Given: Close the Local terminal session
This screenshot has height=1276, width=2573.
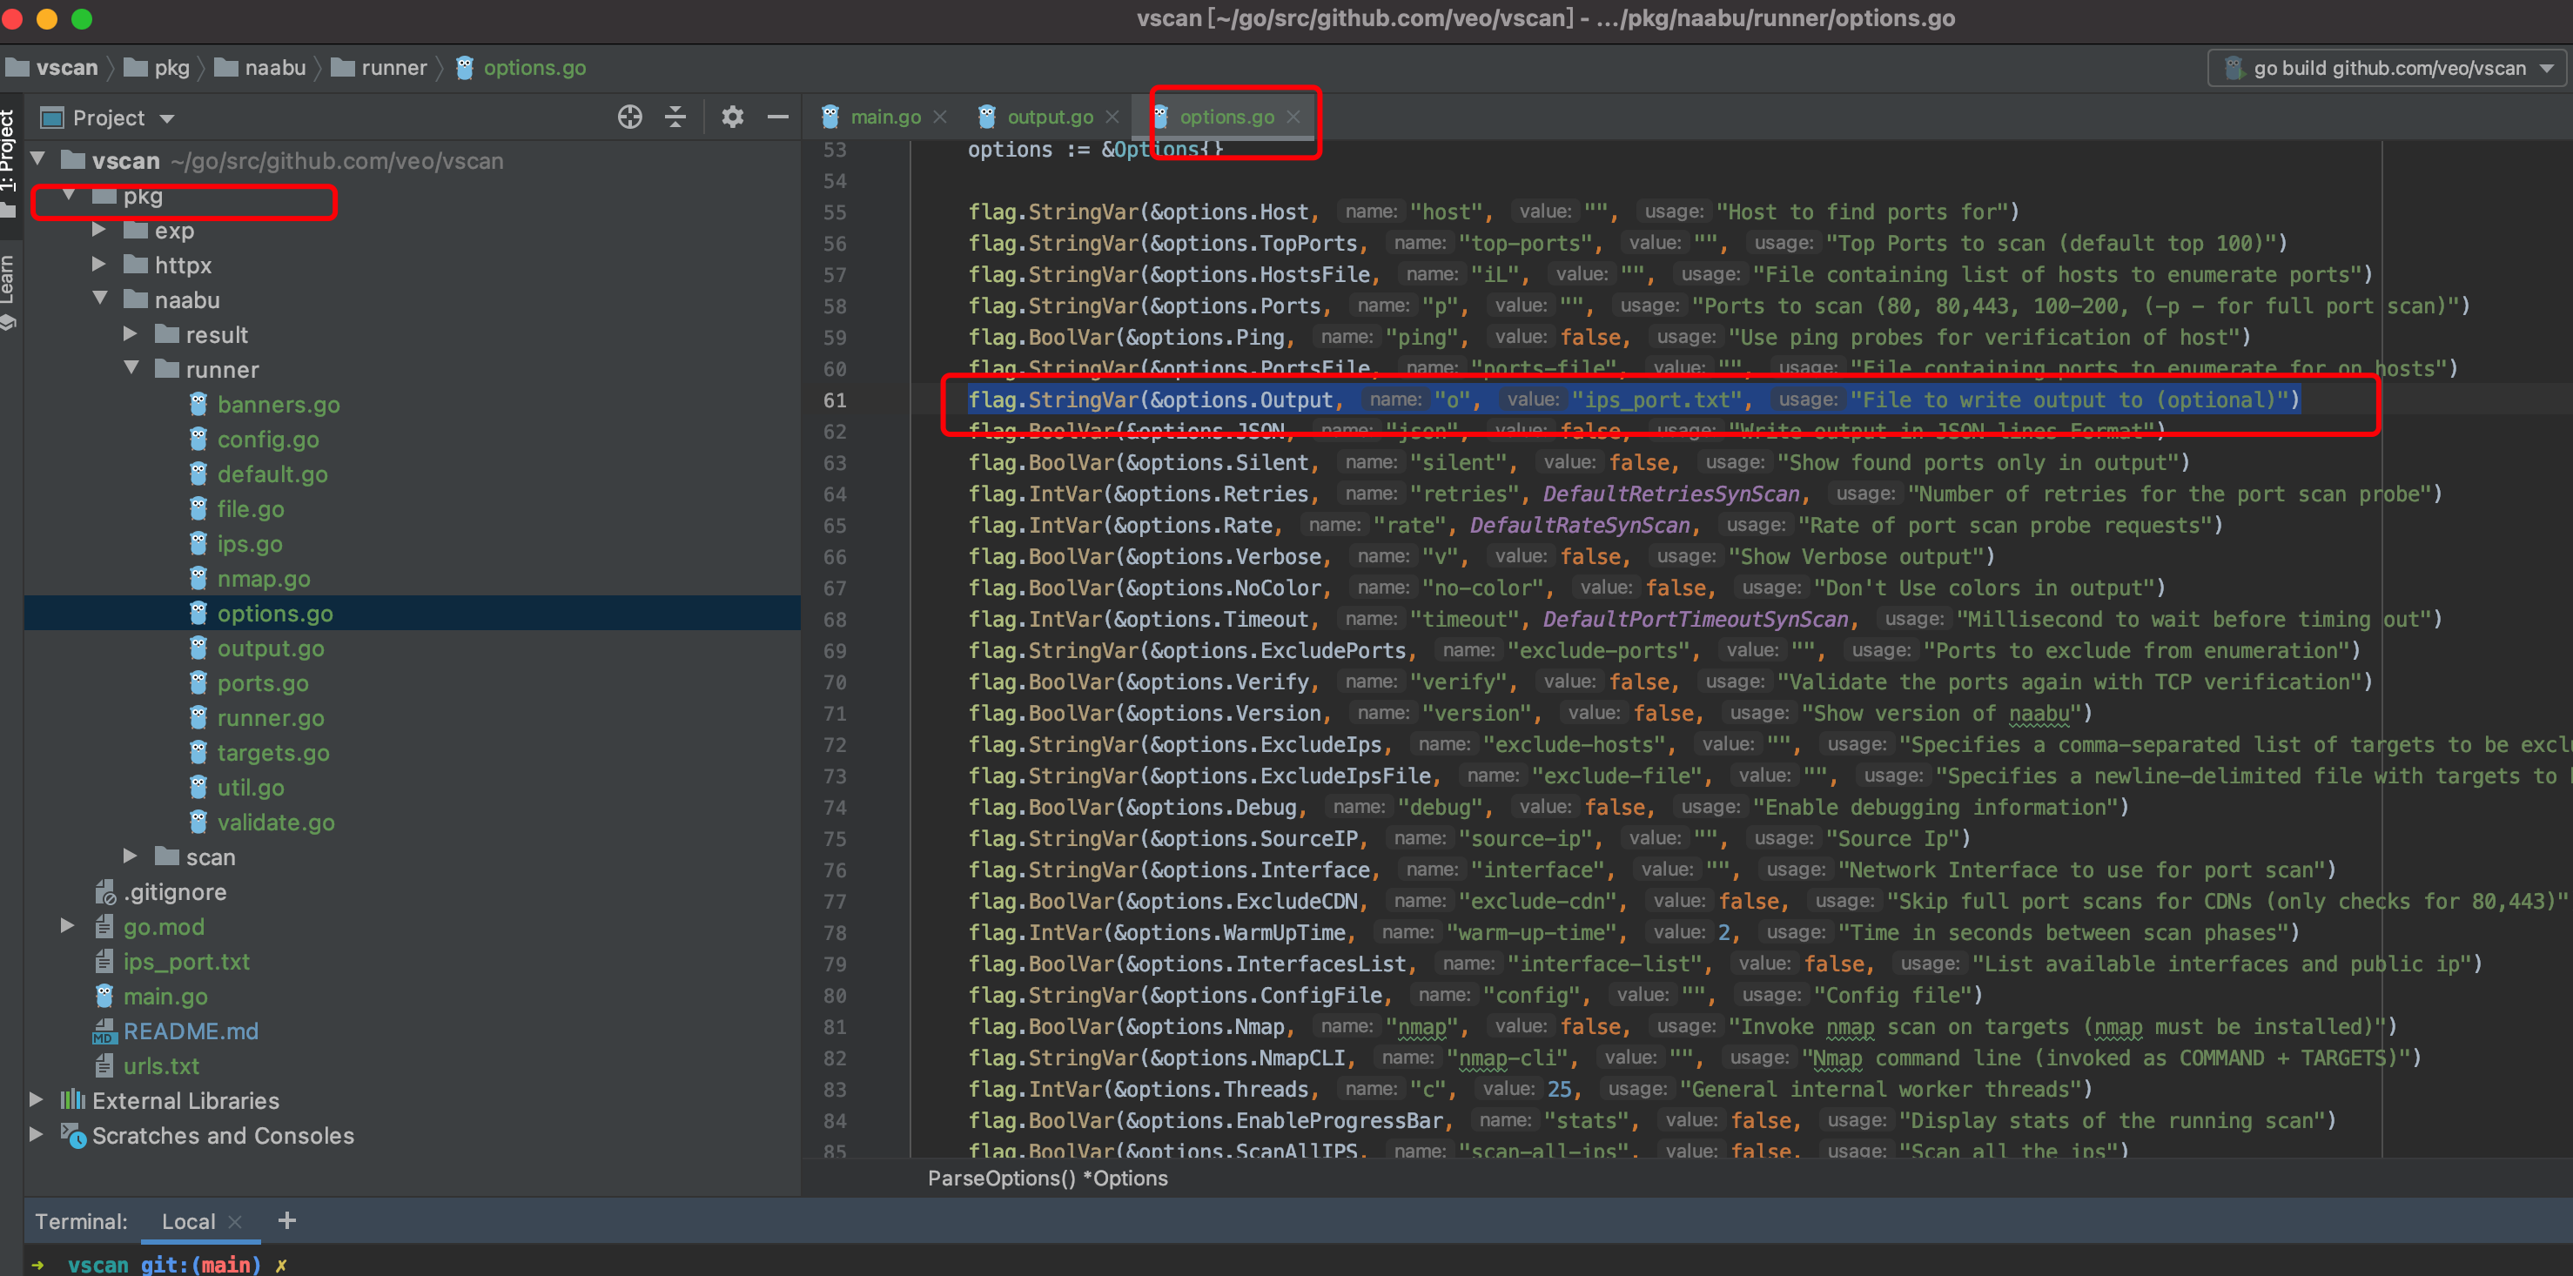Looking at the screenshot, I should 235,1222.
